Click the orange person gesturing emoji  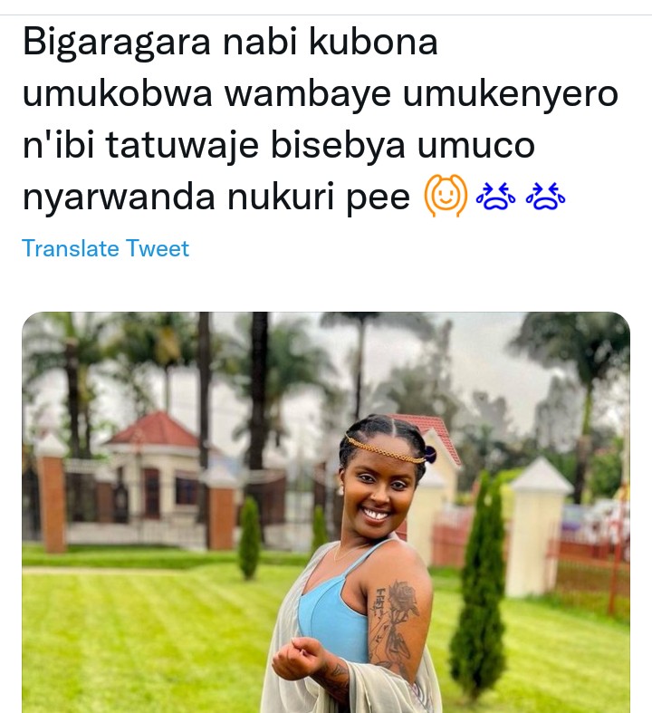tap(446, 196)
